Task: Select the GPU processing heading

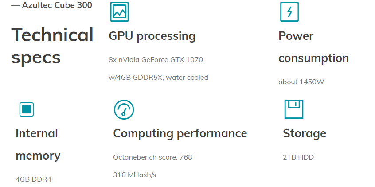Action: point(152,36)
